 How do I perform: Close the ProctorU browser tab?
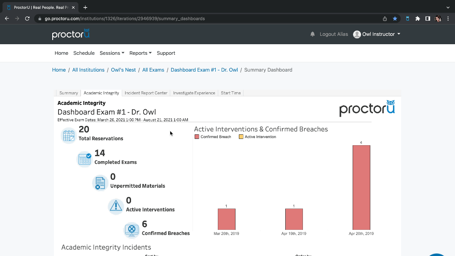(x=73, y=8)
